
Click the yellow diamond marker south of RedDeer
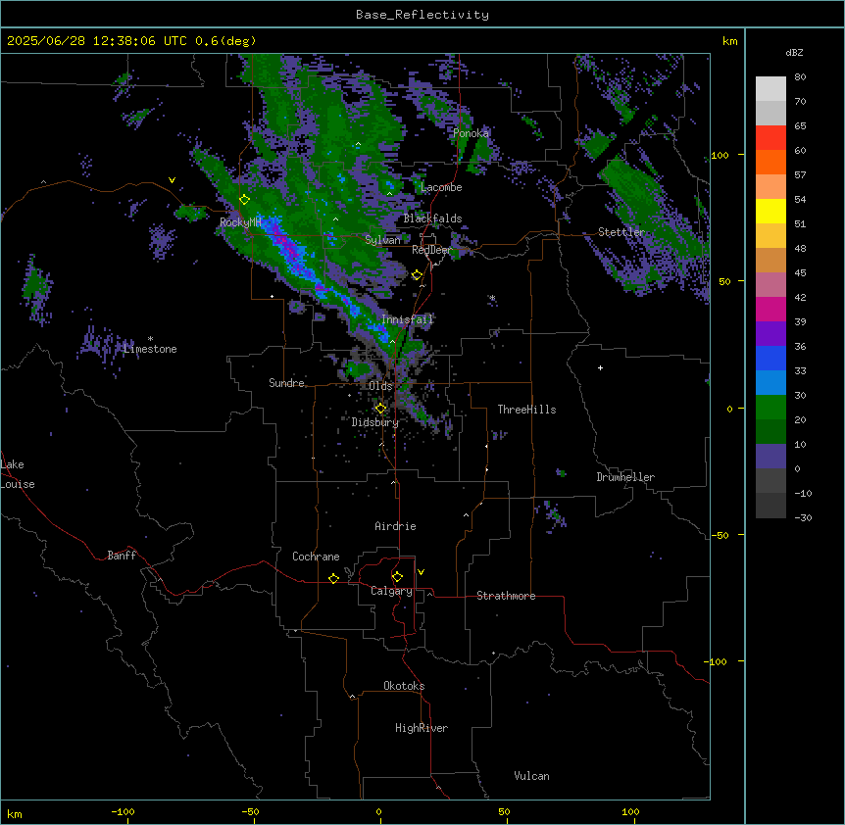[417, 275]
